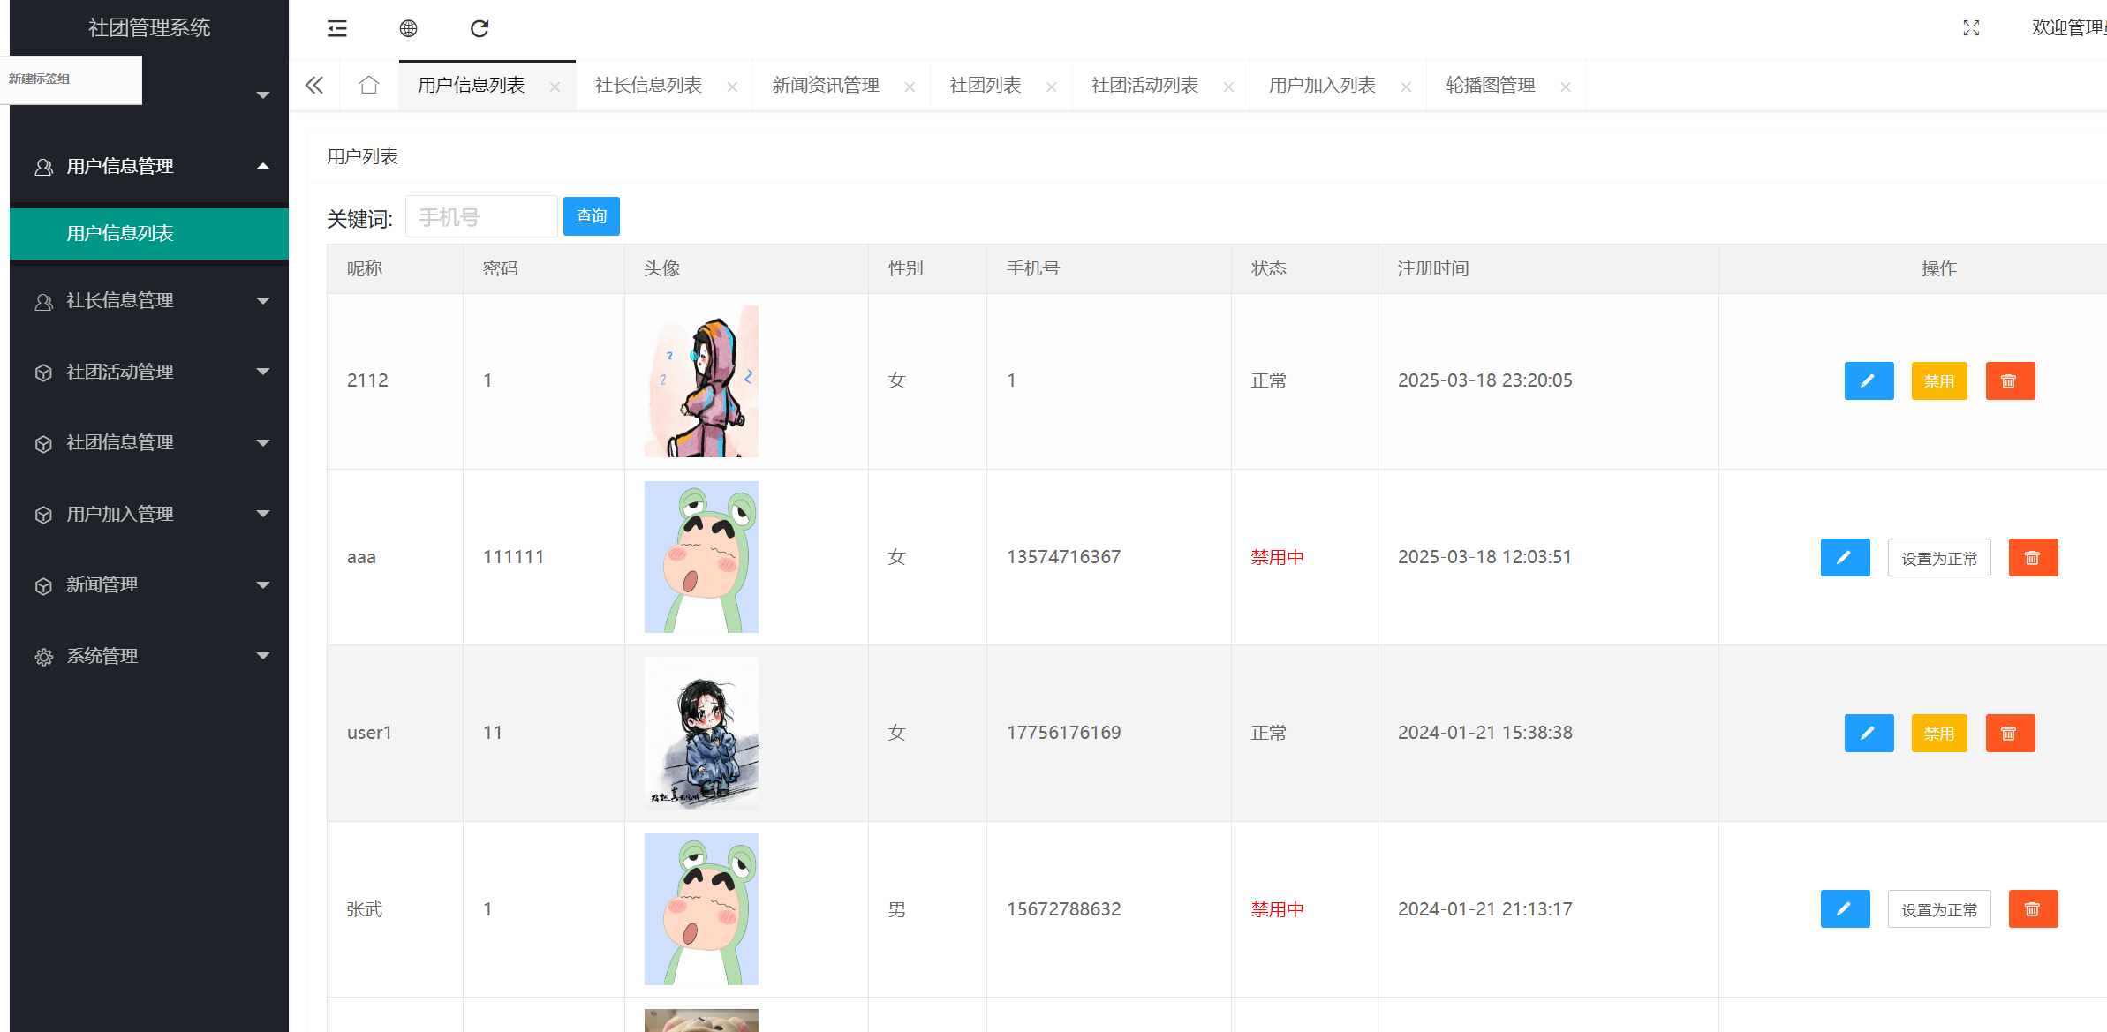Switch to the 社团列表 tab
This screenshot has width=2107, height=1032.
click(985, 86)
